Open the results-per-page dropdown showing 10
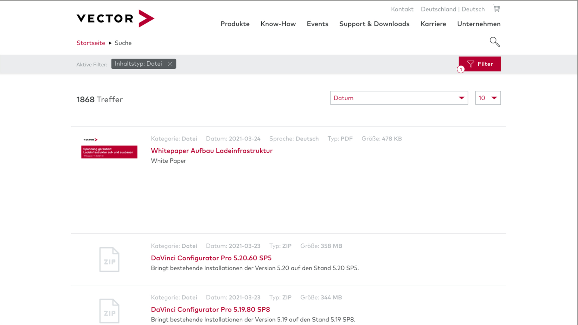Viewport: 578px width, 325px height. coord(488,98)
